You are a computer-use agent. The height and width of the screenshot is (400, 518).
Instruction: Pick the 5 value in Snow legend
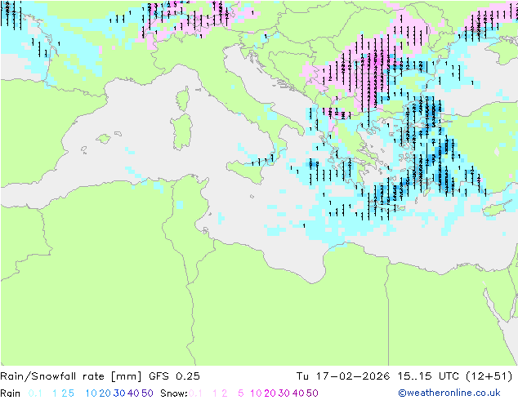(x=241, y=393)
